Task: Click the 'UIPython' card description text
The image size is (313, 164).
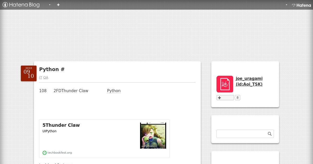Action: click(50, 131)
